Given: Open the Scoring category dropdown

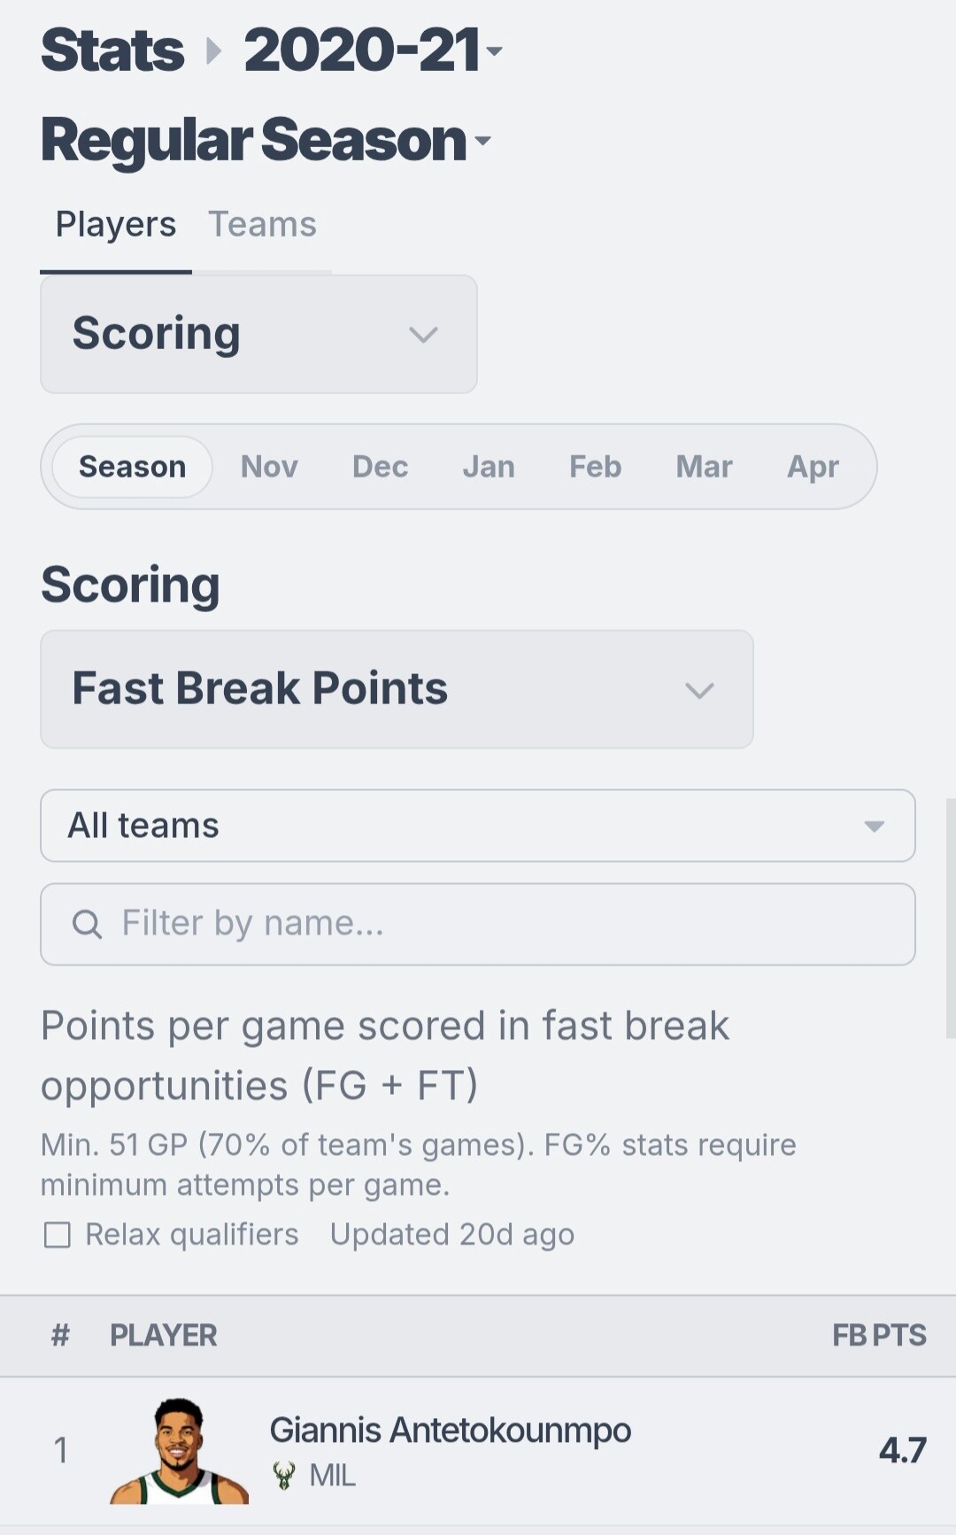Looking at the screenshot, I should 258,334.
